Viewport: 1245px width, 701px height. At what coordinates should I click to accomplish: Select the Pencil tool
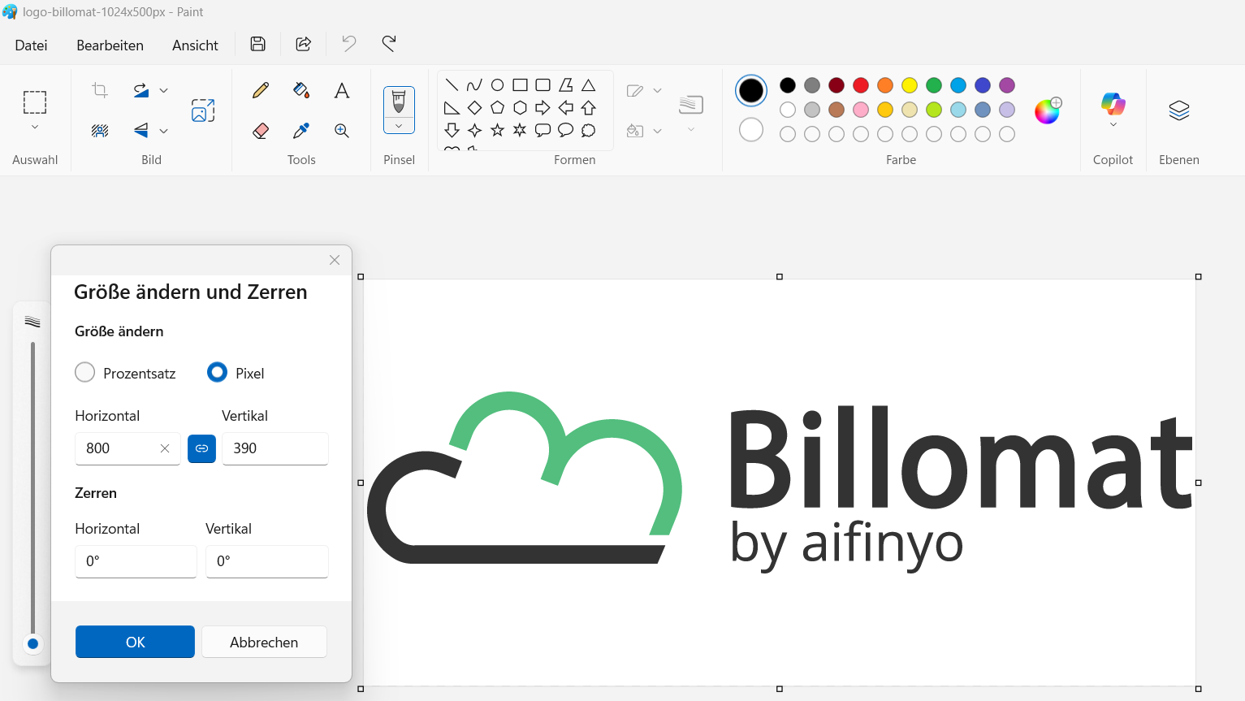click(261, 90)
